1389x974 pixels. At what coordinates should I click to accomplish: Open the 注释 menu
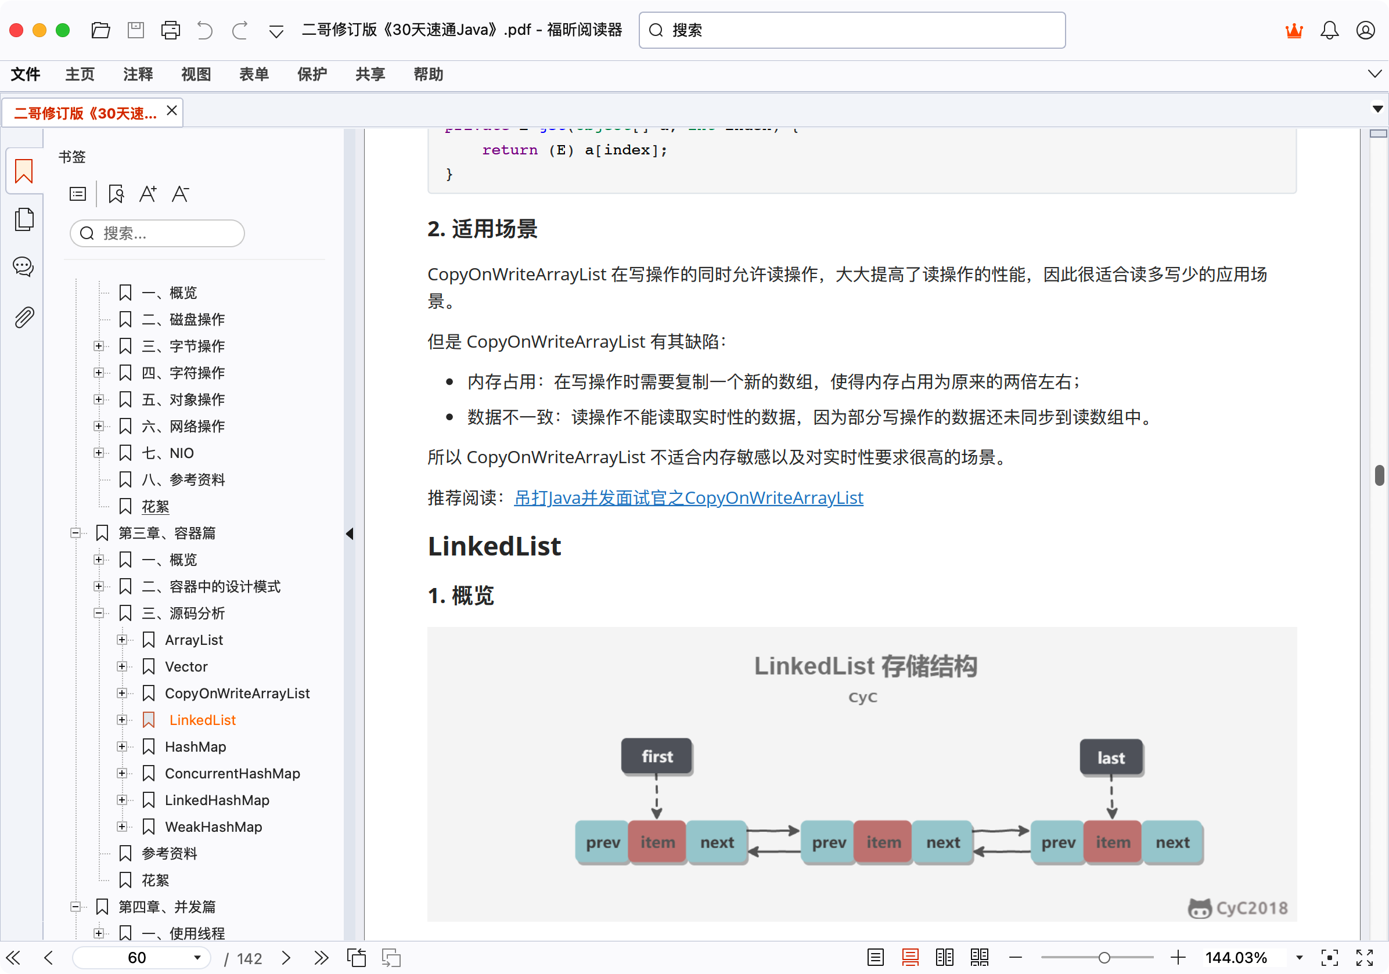[138, 74]
